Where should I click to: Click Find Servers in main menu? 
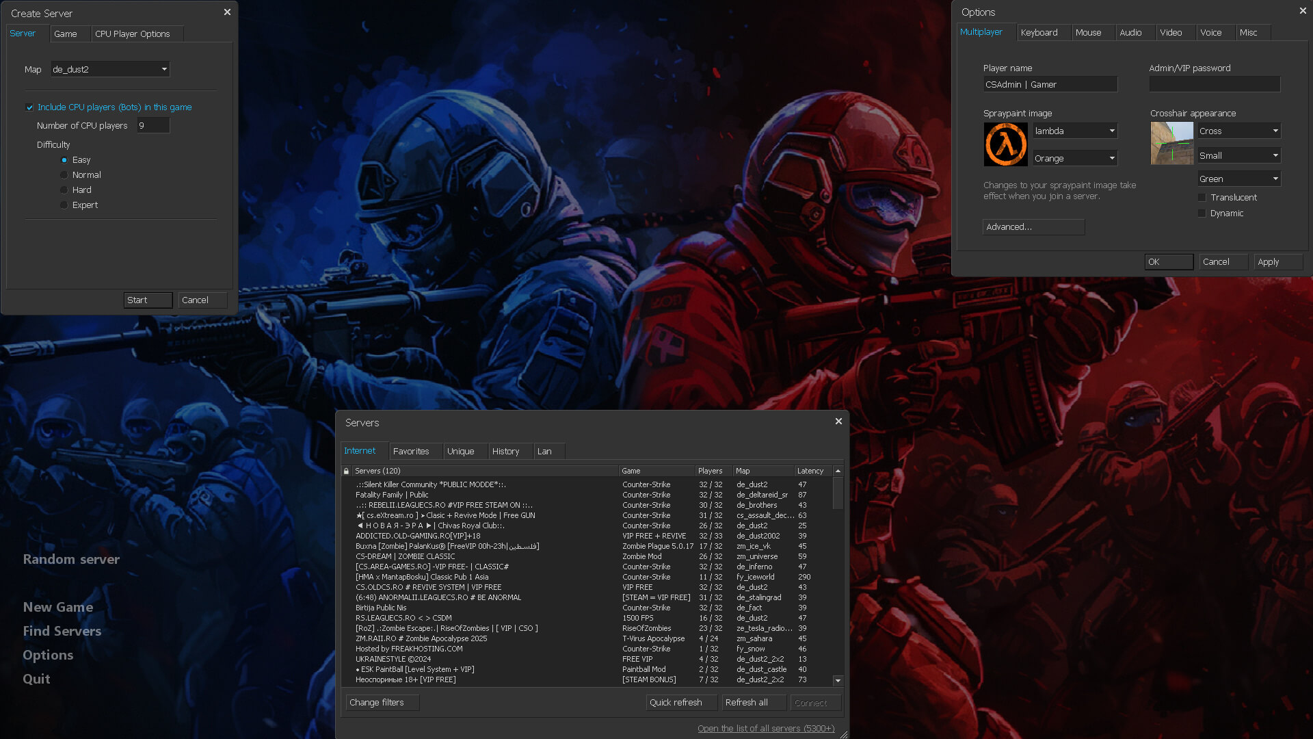62,632
